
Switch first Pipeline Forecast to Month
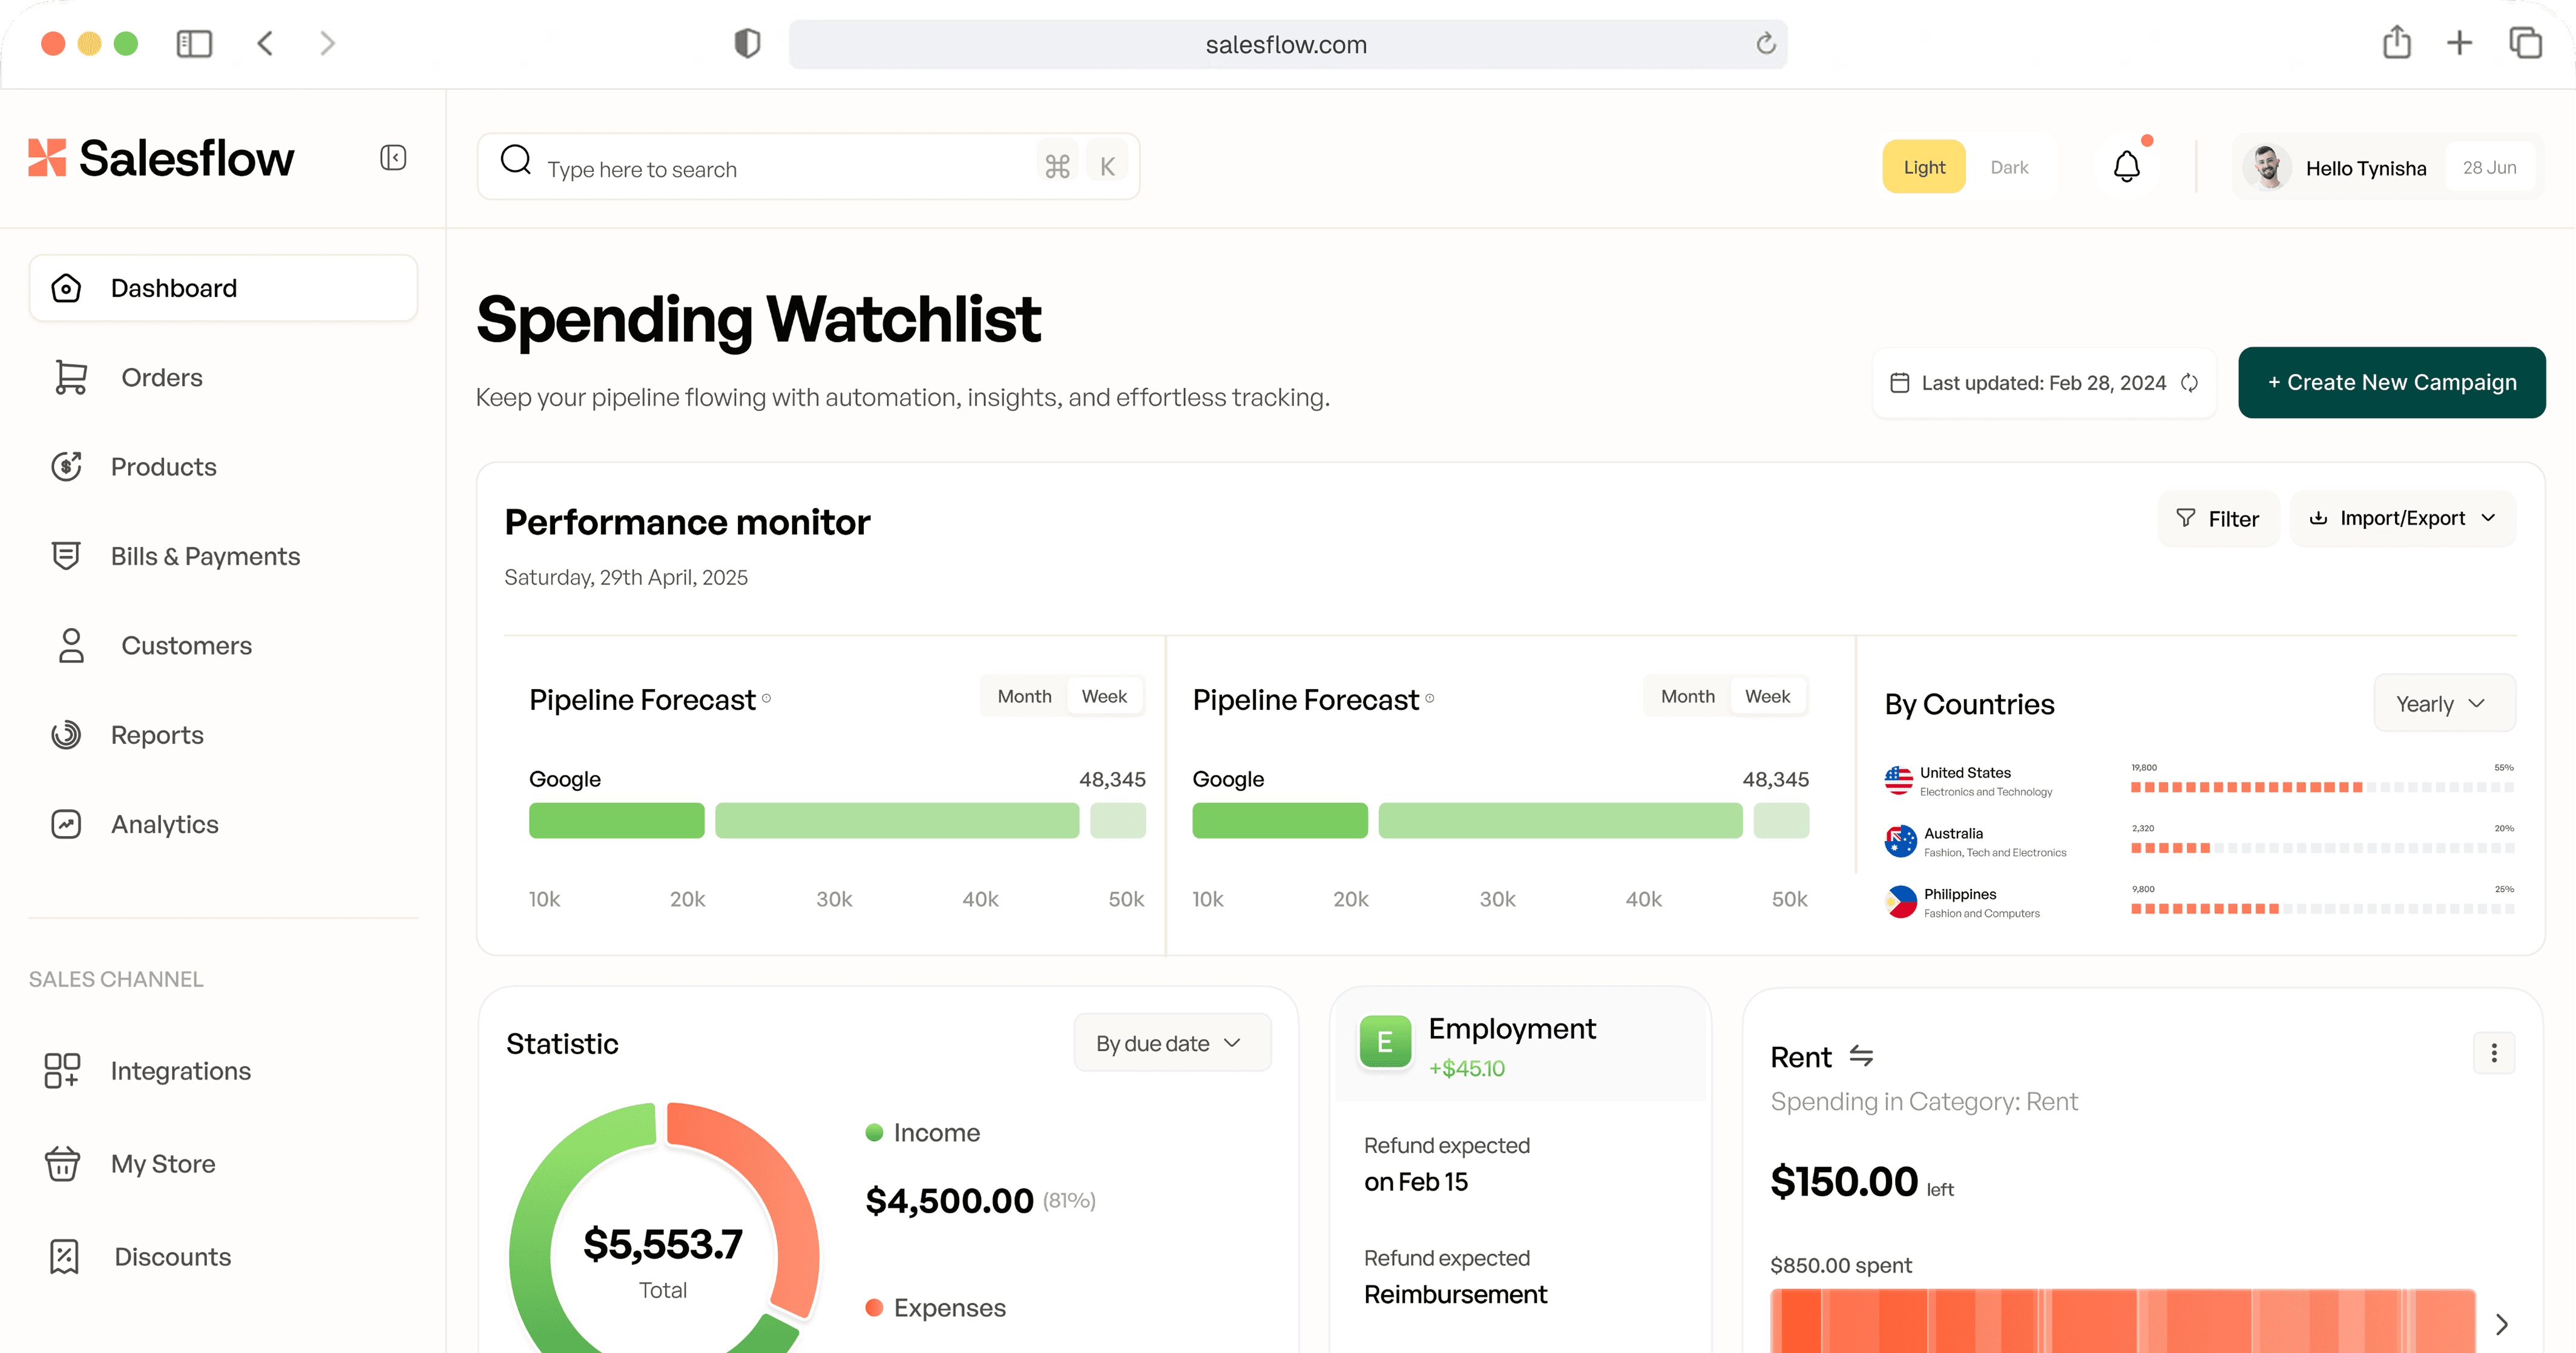click(x=1024, y=697)
